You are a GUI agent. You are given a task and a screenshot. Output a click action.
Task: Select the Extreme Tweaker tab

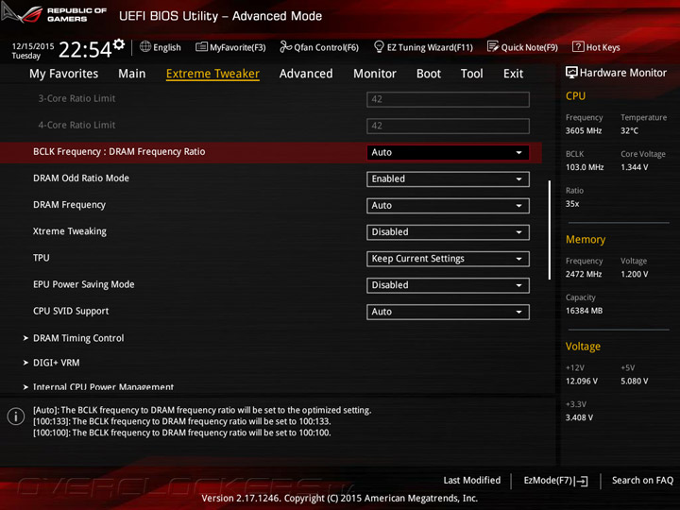tap(212, 74)
